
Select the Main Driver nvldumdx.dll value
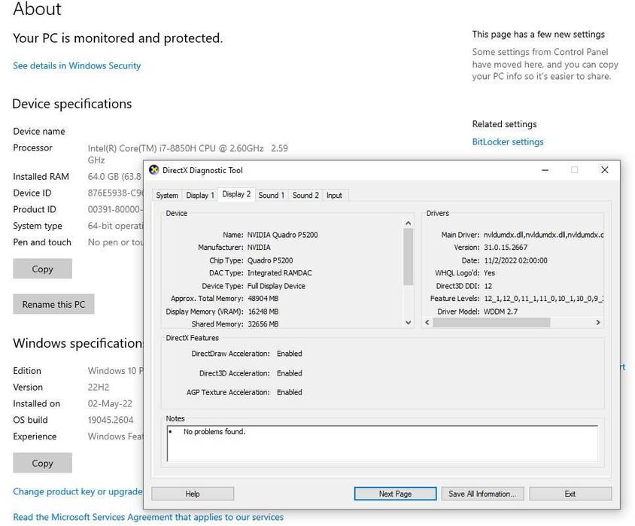click(x=543, y=235)
